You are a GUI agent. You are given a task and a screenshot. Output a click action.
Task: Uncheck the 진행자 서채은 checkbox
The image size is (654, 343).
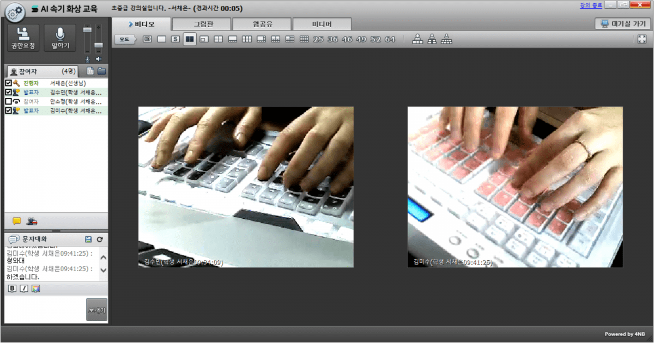tap(8, 83)
